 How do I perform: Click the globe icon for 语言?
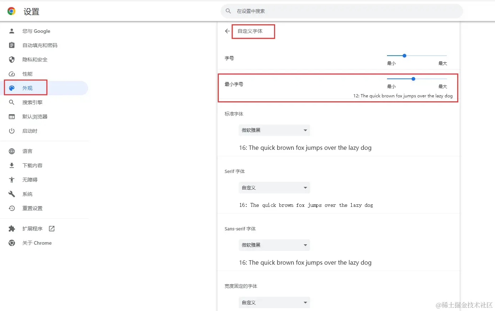tap(12, 151)
